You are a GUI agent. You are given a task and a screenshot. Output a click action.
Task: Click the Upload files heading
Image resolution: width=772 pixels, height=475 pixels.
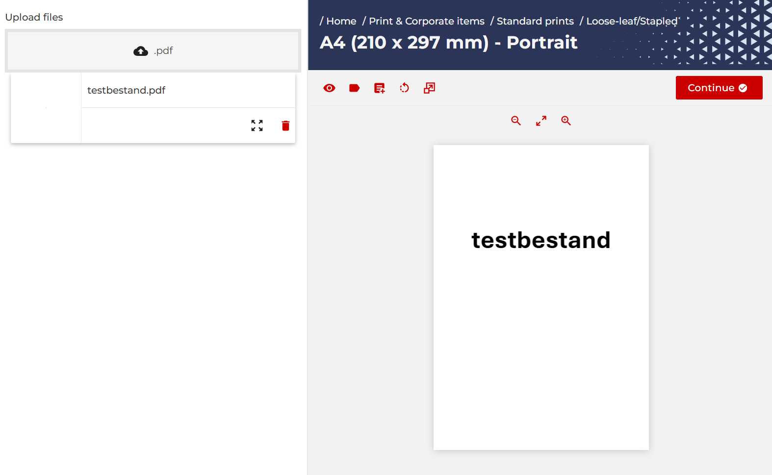pyautogui.click(x=34, y=17)
